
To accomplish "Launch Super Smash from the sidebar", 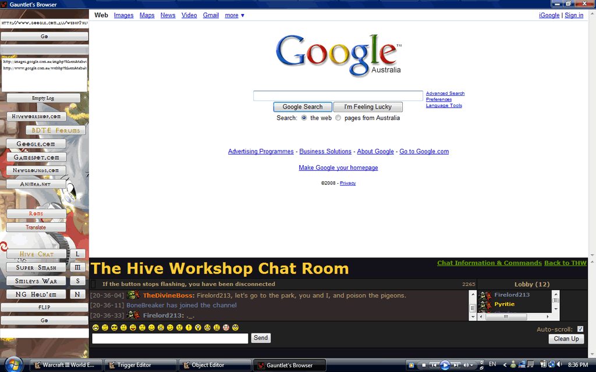I will [x=36, y=267].
